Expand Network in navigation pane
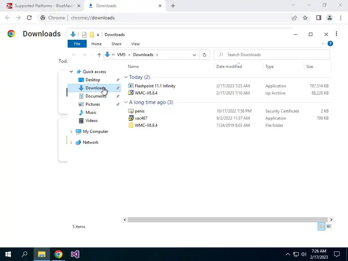This screenshot has height=261, width=348. coord(71,142)
